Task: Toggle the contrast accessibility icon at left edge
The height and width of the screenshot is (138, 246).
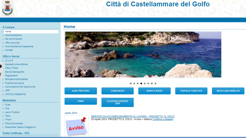Action: click(1, 66)
